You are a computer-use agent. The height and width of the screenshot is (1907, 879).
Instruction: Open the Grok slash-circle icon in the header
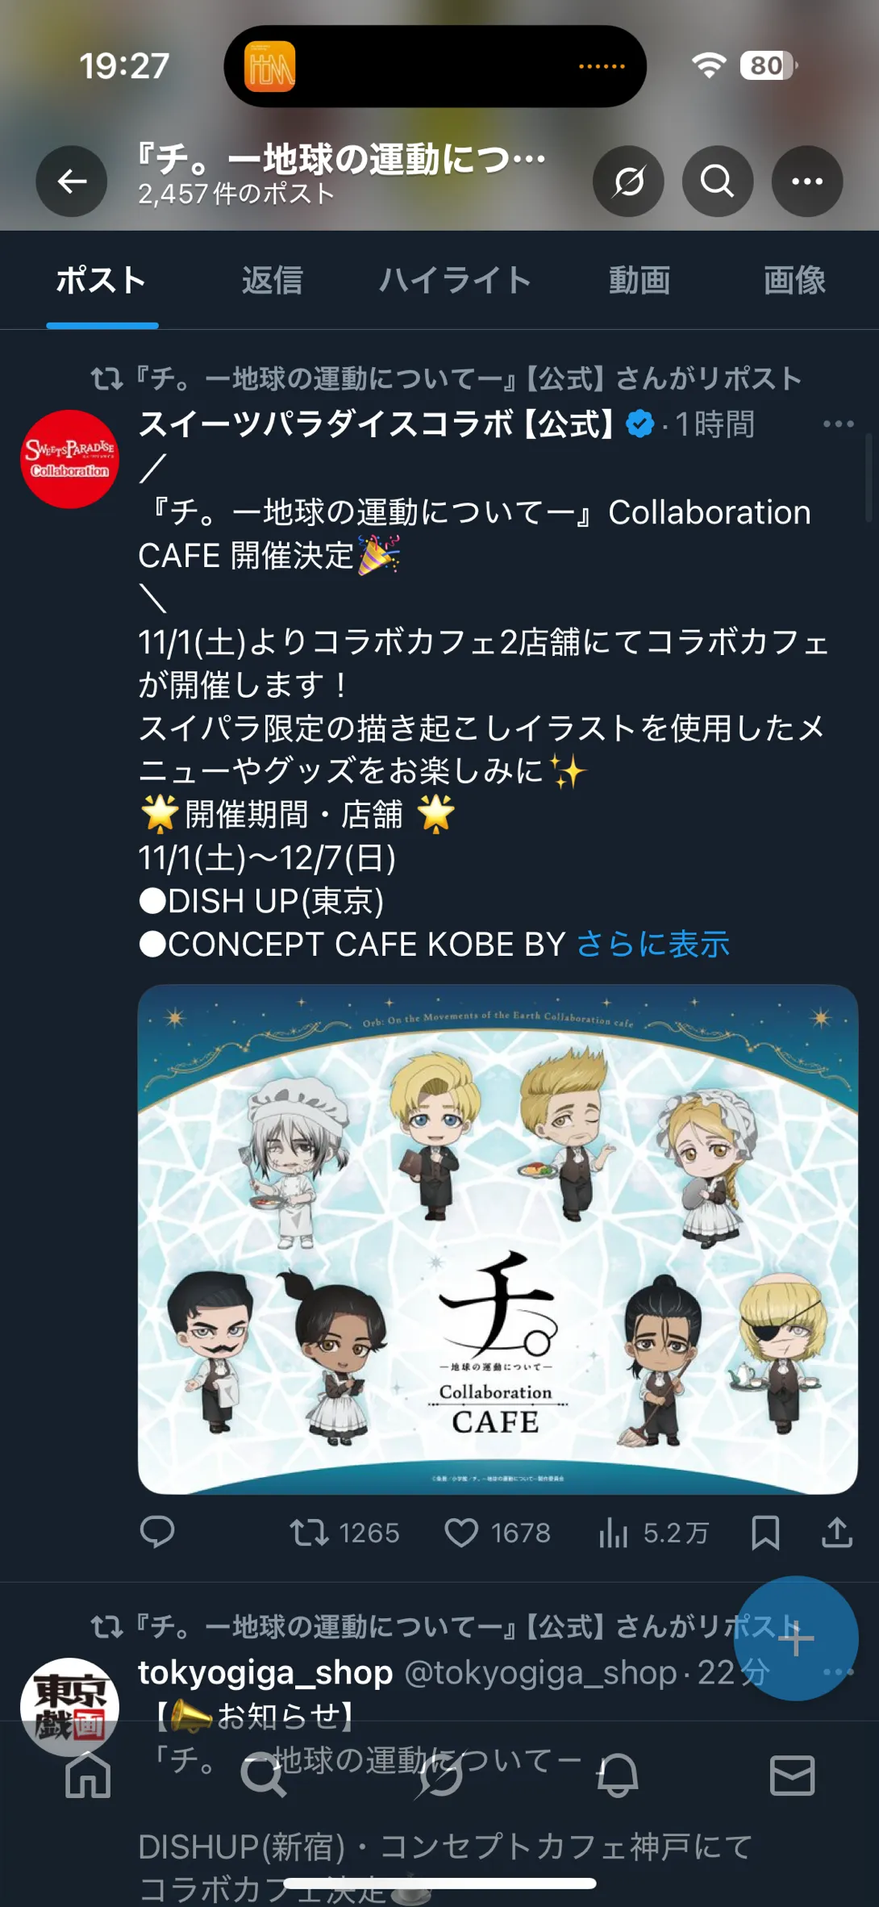click(x=628, y=182)
